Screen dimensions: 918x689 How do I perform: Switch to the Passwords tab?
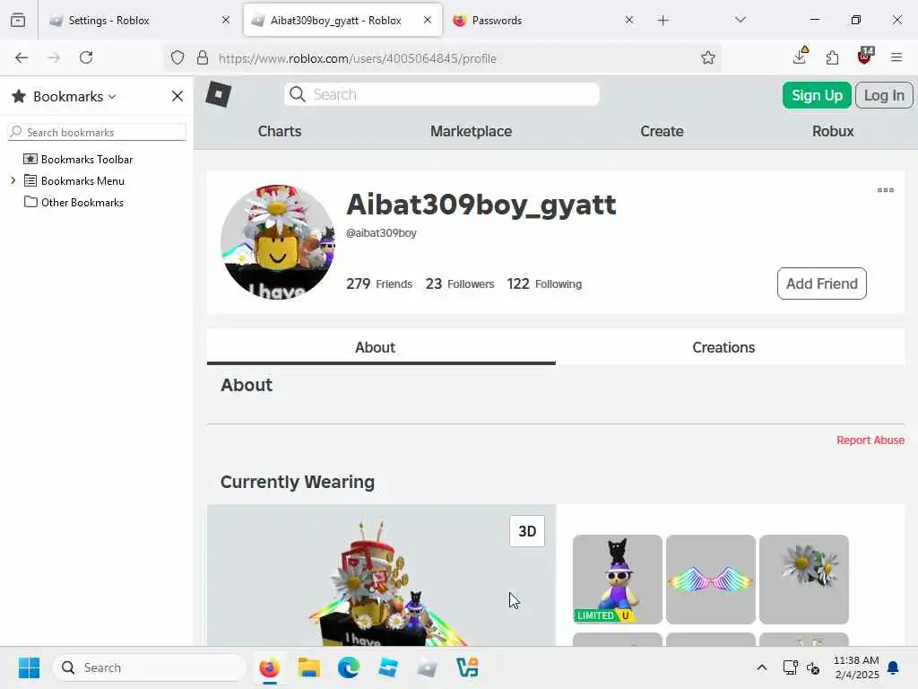[542, 20]
